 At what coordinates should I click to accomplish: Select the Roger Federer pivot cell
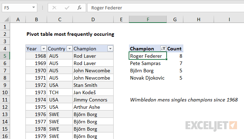pos(148,56)
